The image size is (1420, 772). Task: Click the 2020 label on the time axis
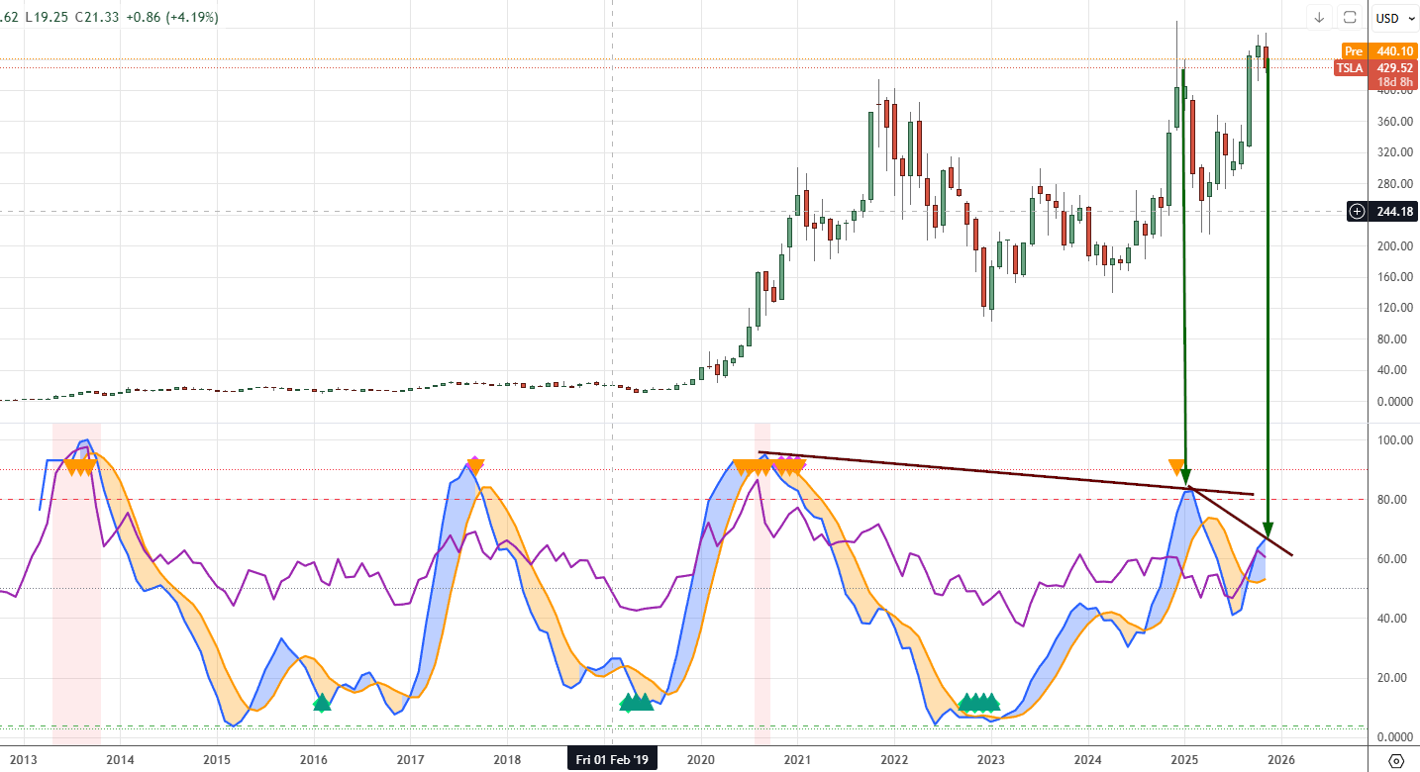click(x=700, y=760)
